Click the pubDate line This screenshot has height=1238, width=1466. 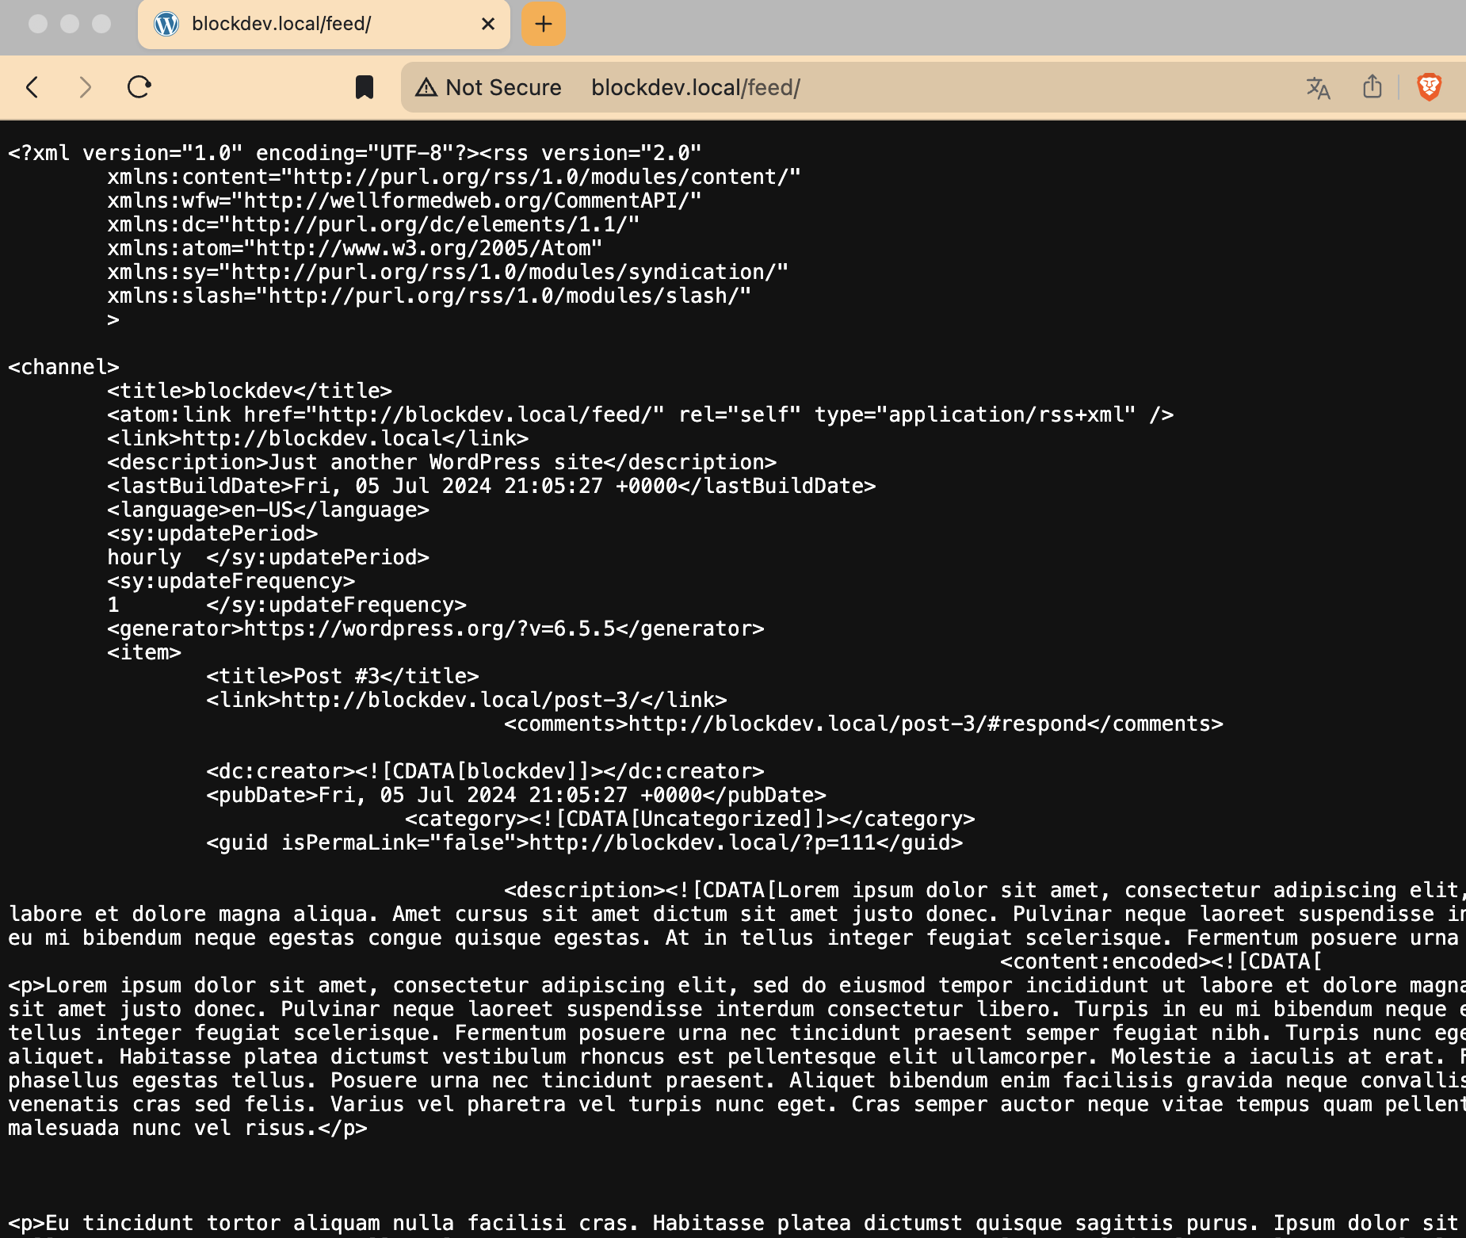coord(516,795)
